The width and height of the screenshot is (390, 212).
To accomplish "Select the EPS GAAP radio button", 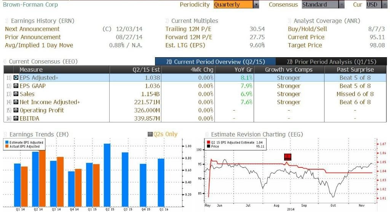I will click(x=16, y=86).
